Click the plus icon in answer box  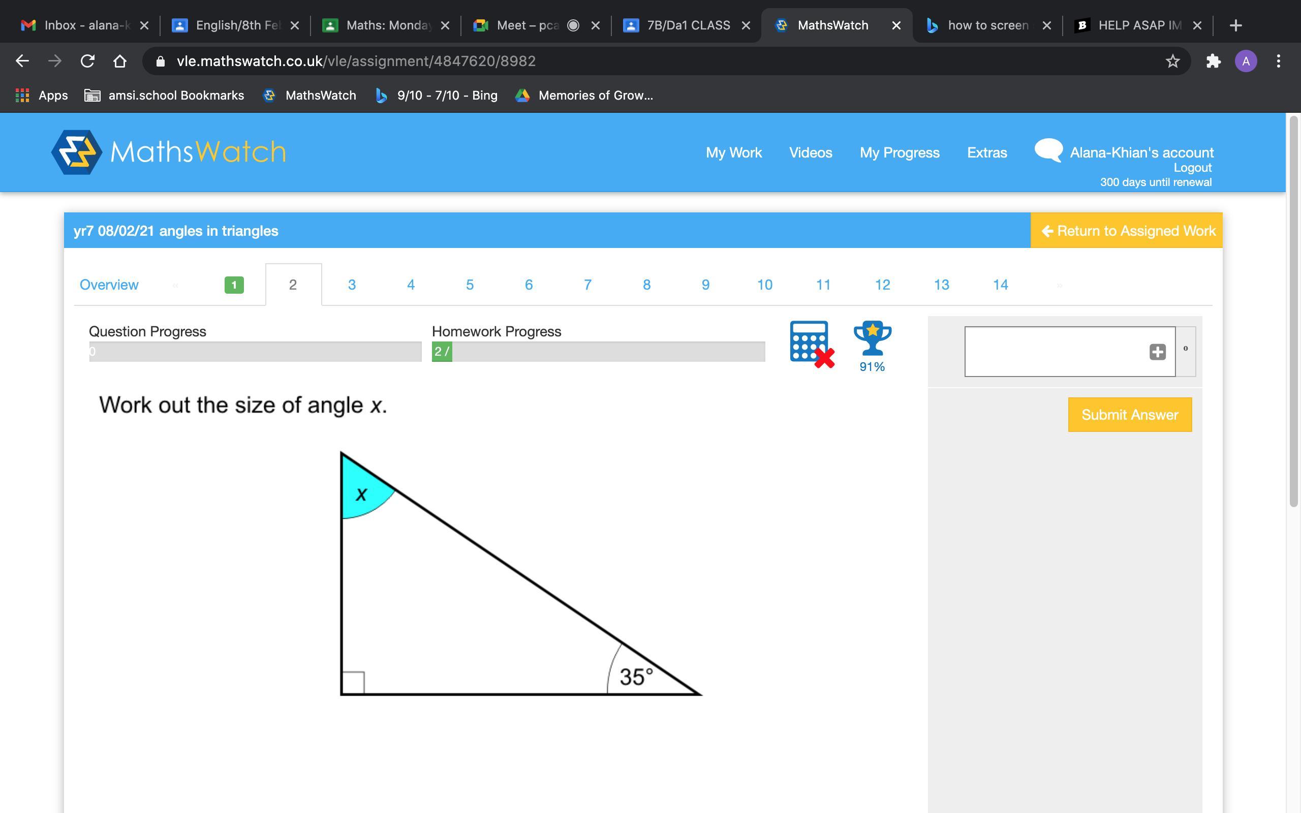click(x=1157, y=352)
